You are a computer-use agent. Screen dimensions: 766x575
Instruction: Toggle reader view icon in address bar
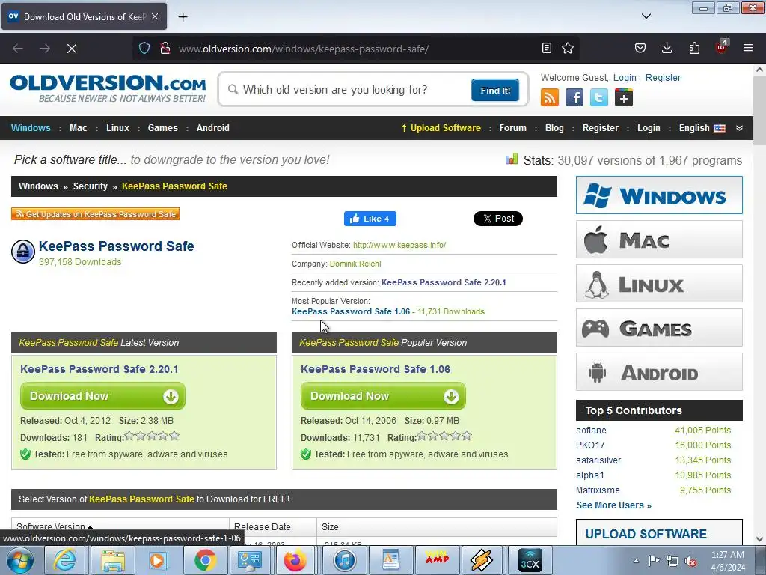point(547,48)
